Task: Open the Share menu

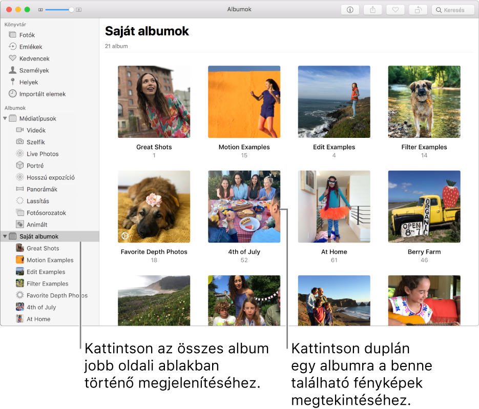Action: coord(372,9)
